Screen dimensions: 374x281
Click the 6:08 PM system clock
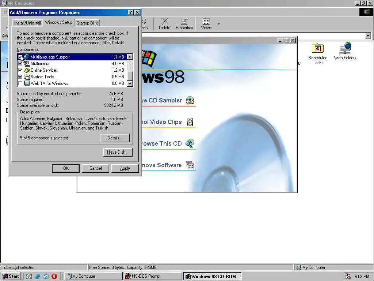(x=362, y=277)
